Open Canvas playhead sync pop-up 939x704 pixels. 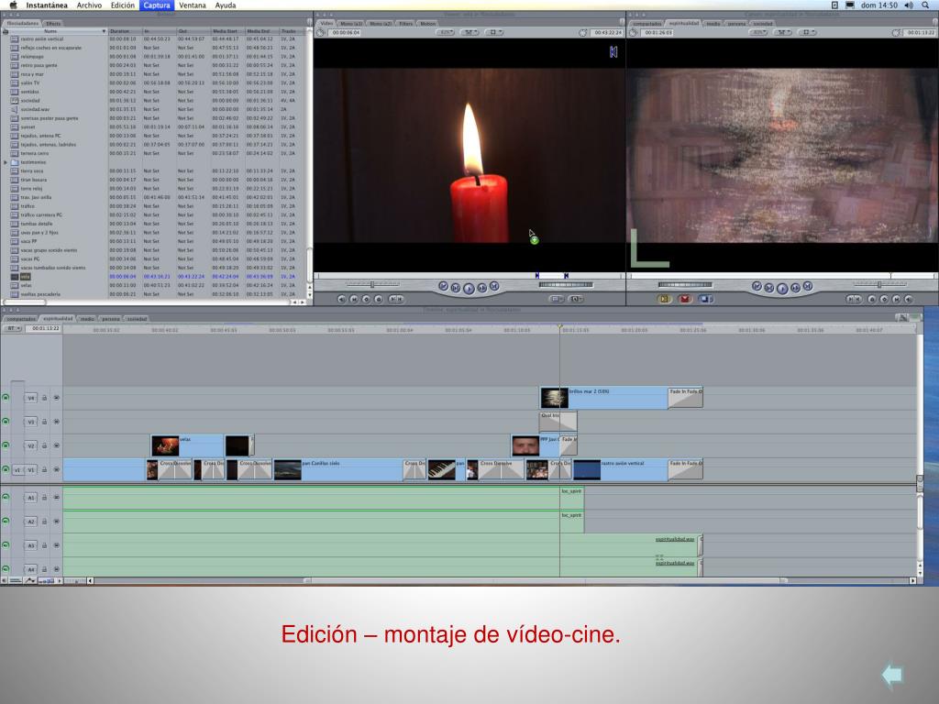coord(783,32)
